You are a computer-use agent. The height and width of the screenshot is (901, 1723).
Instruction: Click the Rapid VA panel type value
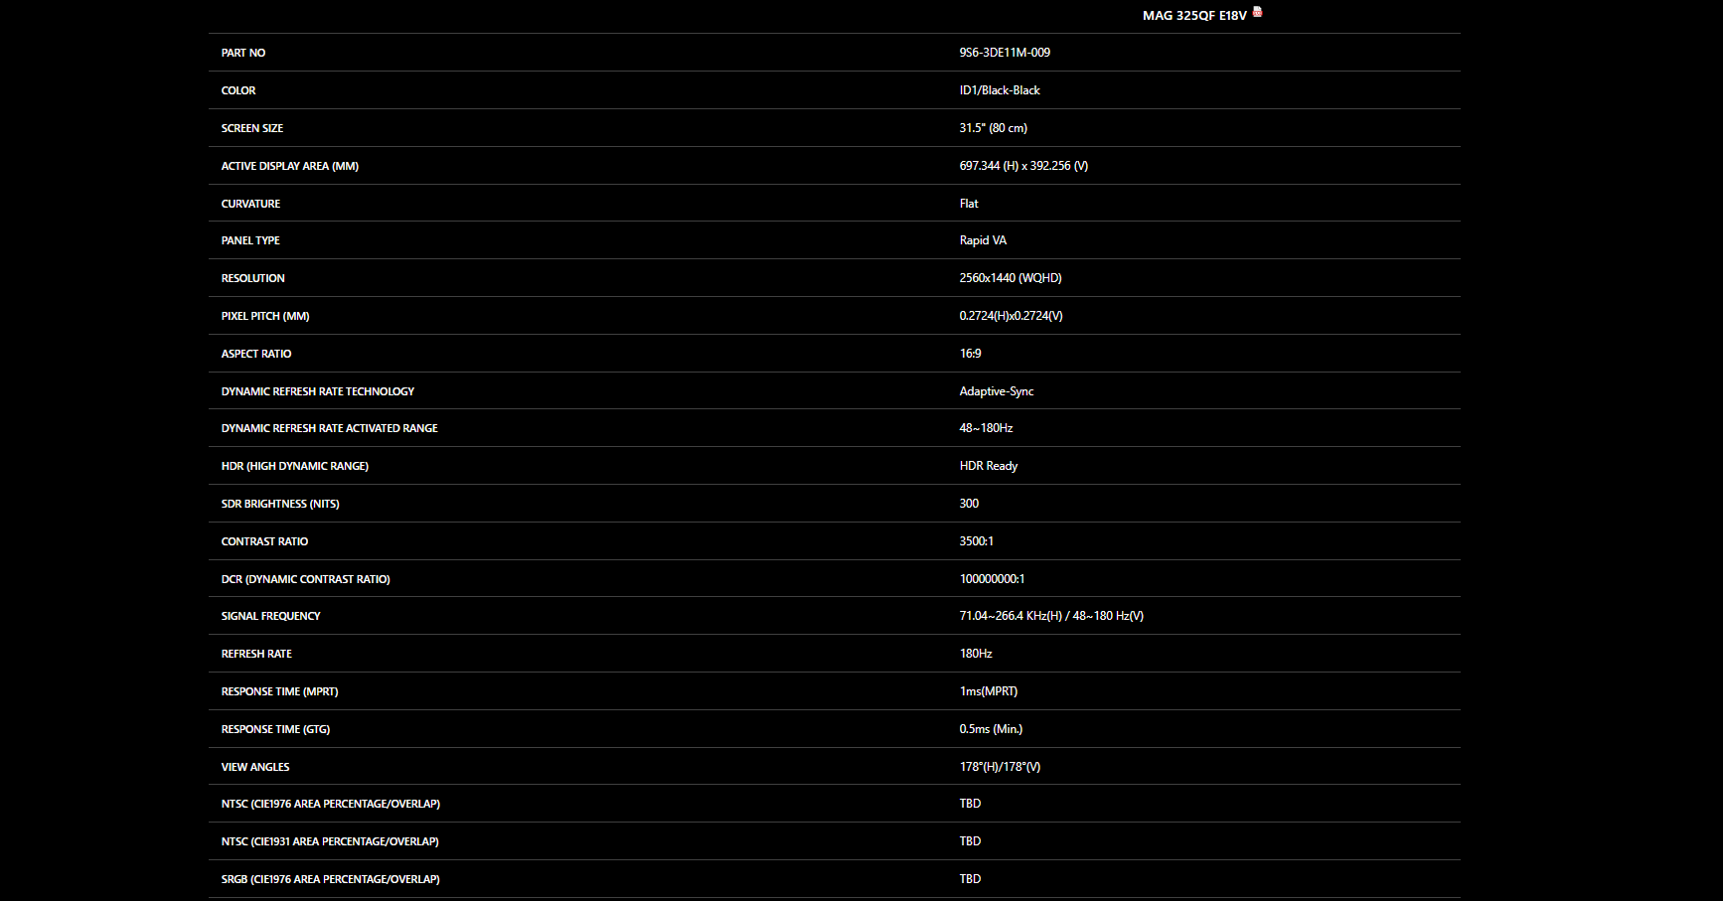pyautogui.click(x=983, y=240)
